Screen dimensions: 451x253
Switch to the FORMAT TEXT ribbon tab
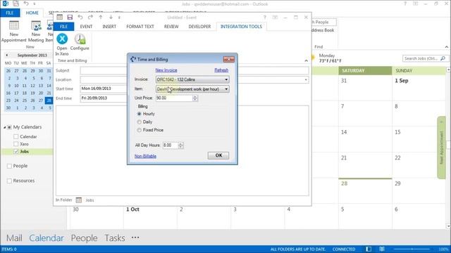pyautogui.click(x=140, y=27)
